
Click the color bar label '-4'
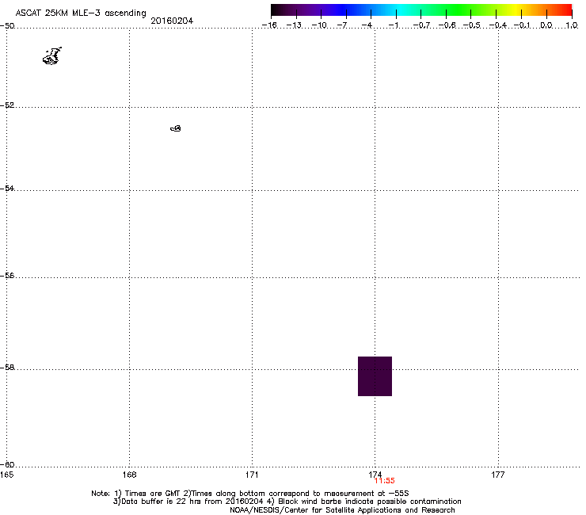[367, 25]
